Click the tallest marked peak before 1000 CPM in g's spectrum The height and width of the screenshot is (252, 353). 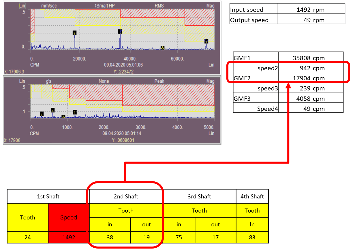coord(52,110)
